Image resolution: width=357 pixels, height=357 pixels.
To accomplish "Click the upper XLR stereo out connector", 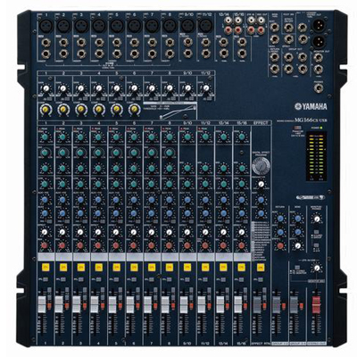I will [318, 26].
